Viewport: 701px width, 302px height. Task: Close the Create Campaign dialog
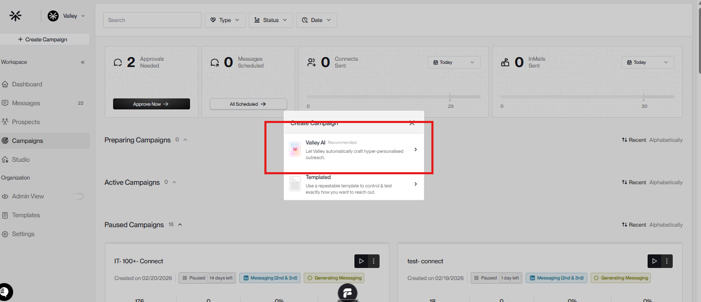pos(412,123)
